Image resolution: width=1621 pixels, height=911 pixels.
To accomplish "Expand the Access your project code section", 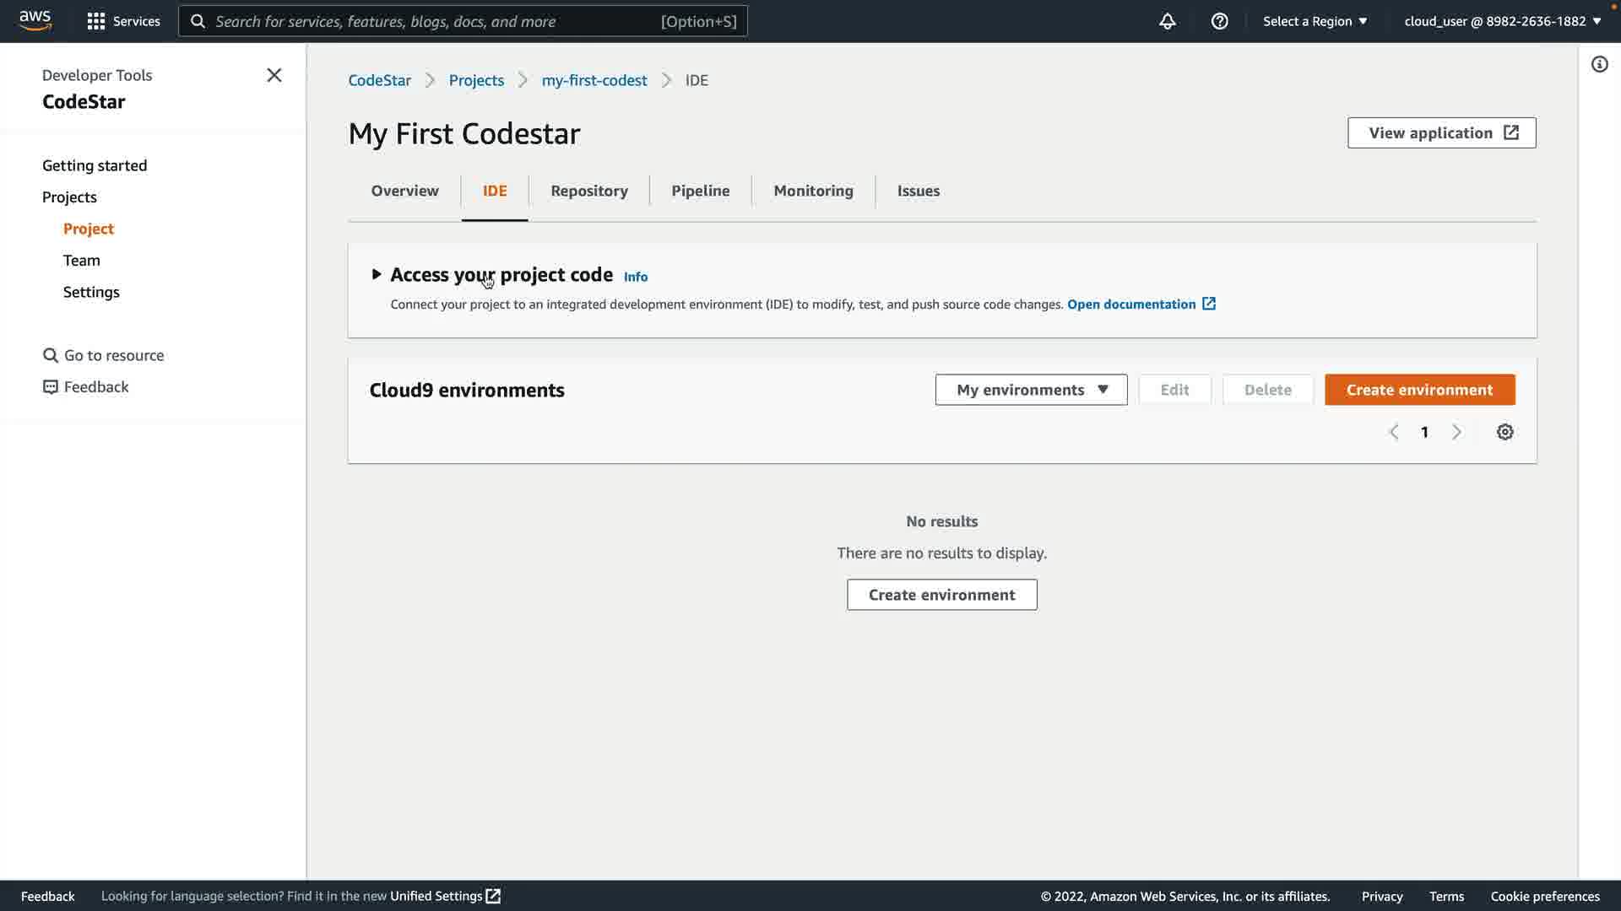I will 377,274.
